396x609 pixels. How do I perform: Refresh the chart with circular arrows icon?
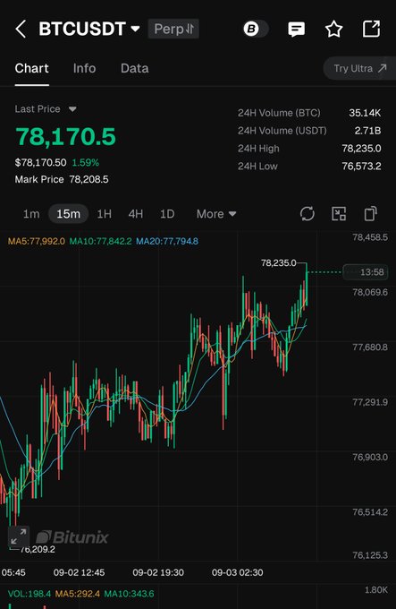pyautogui.click(x=308, y=214)
